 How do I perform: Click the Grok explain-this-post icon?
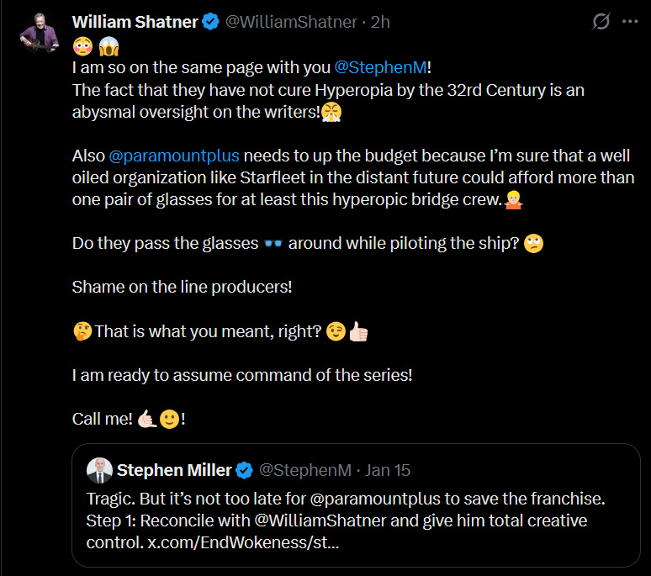coord(601,22)
